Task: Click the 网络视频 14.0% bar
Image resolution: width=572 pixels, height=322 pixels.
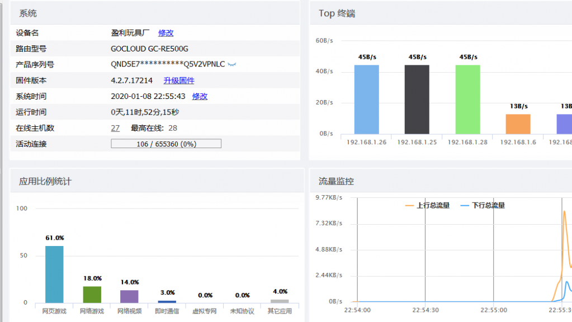Action: click(x=130, y=296)
